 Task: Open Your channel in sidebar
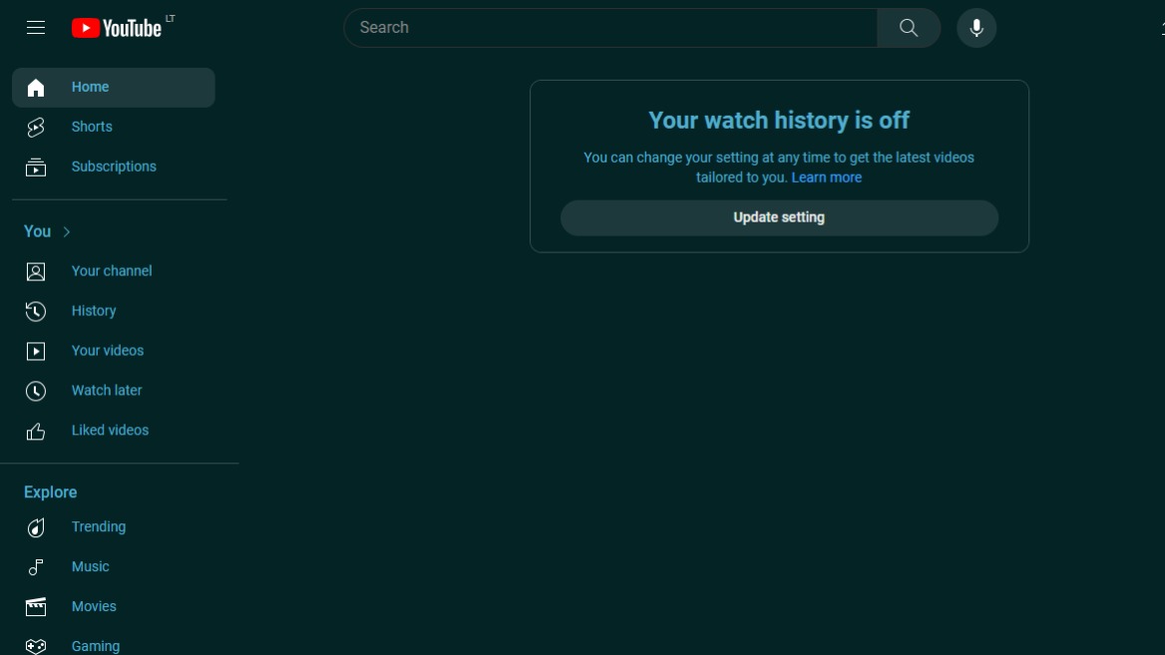[x=112, y=271]
